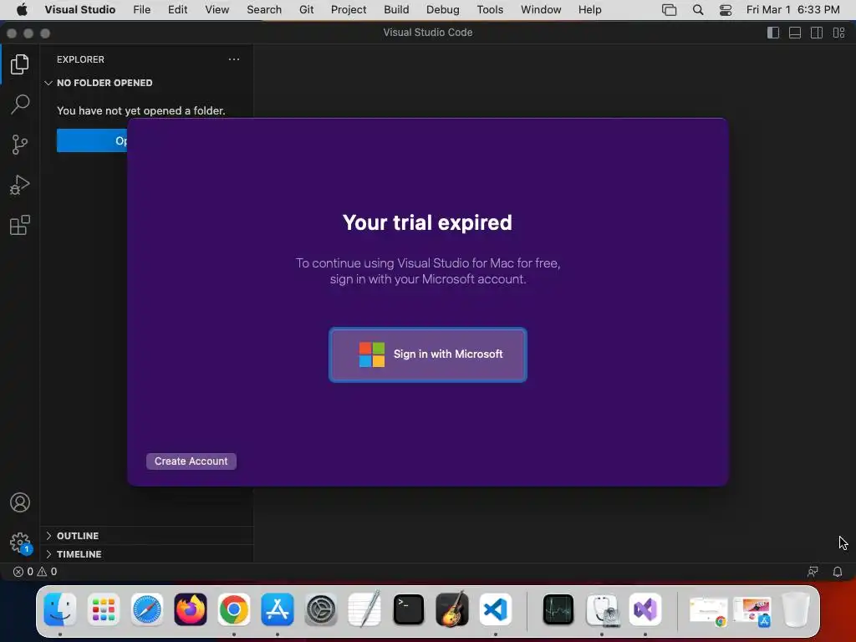Open the Apple menu

22,10
